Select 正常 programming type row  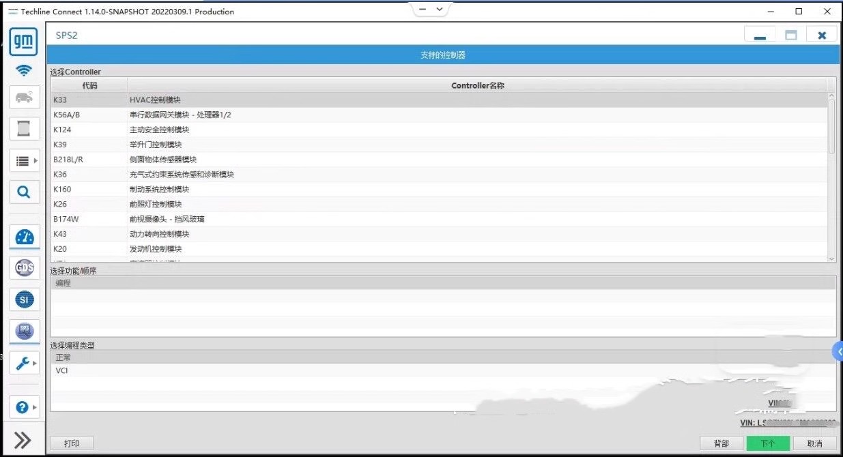click(x=443, y=357)
